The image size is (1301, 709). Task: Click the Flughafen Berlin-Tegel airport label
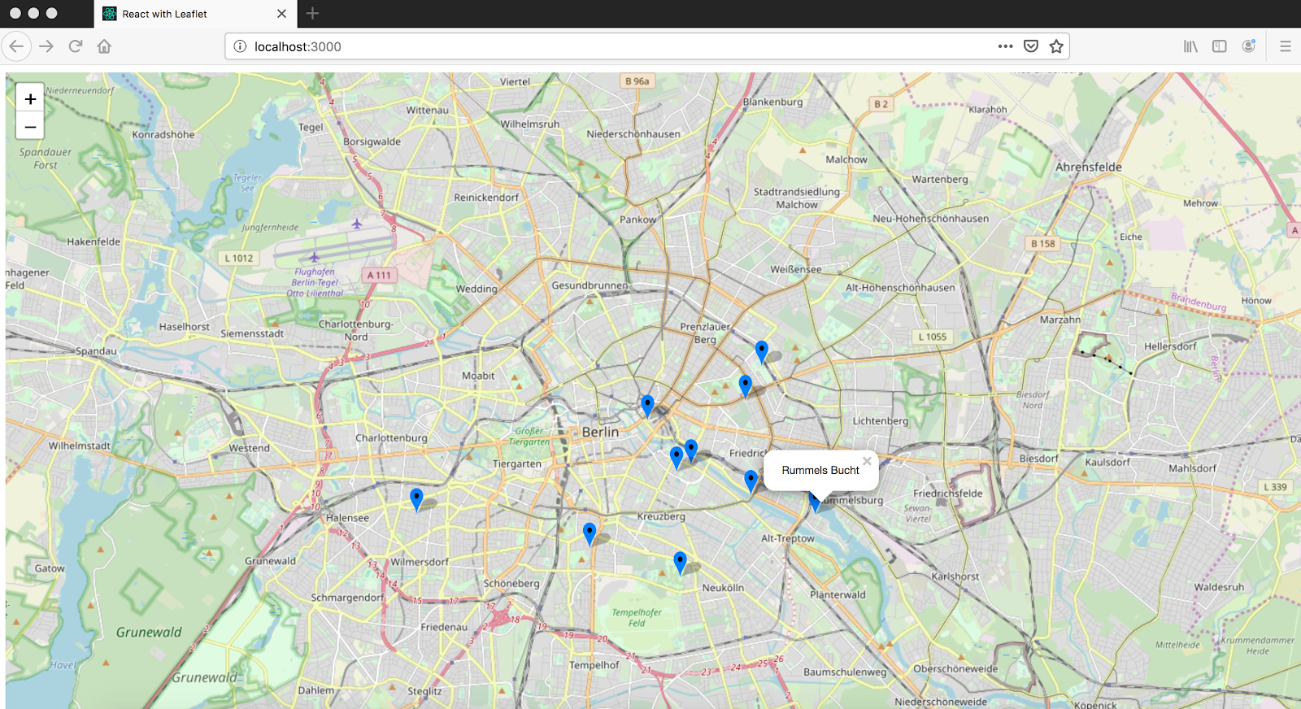315,282
